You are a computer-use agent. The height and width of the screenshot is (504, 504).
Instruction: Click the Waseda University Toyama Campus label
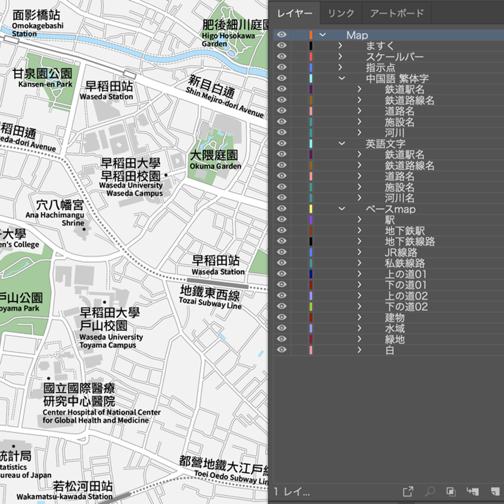[x=111, y=341]
